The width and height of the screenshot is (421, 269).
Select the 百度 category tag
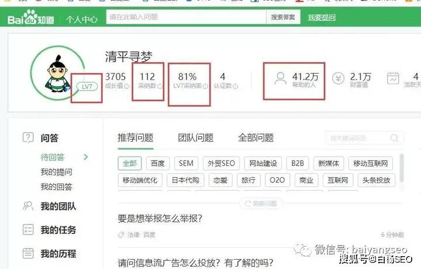158,163
